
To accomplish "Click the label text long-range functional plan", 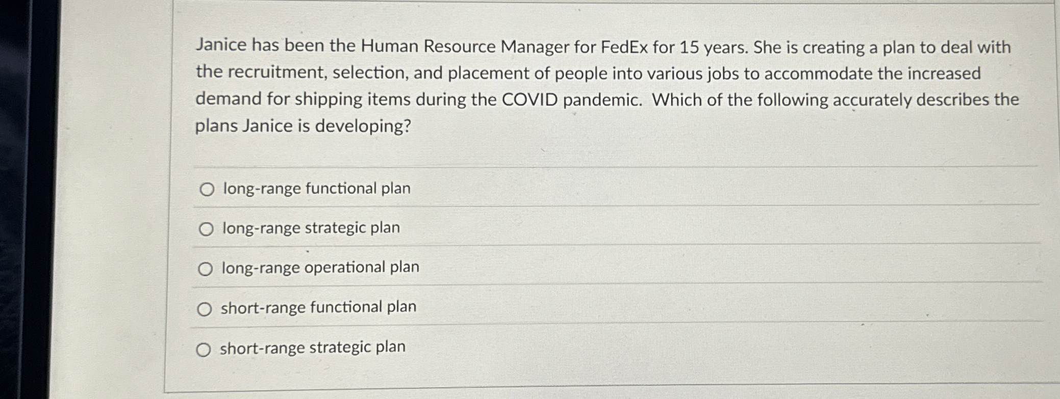I will tap(316, 189).
